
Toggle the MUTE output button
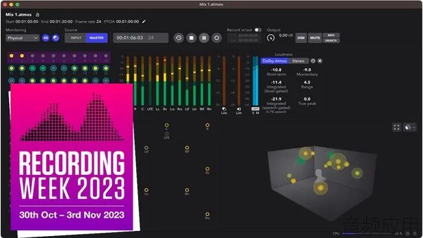(x=315, y=38)
